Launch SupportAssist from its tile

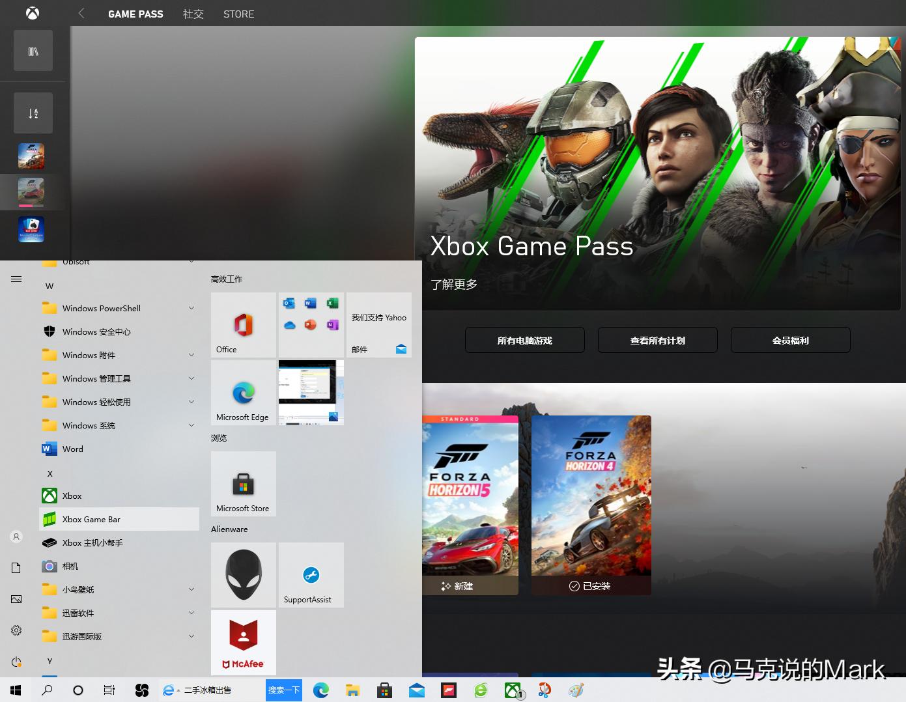[x=311, y=575]
